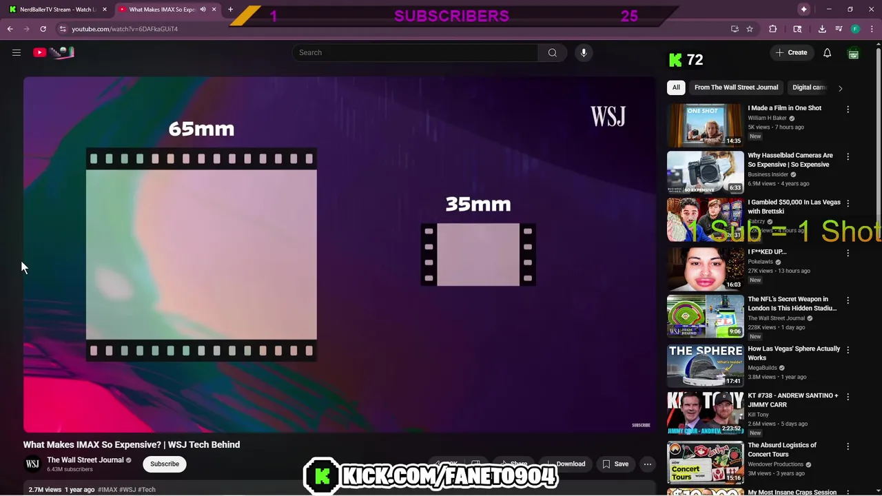Viewport: 882px width, 496px height.
Task: Click the browser address bar URL
Action: click(125, 29)
